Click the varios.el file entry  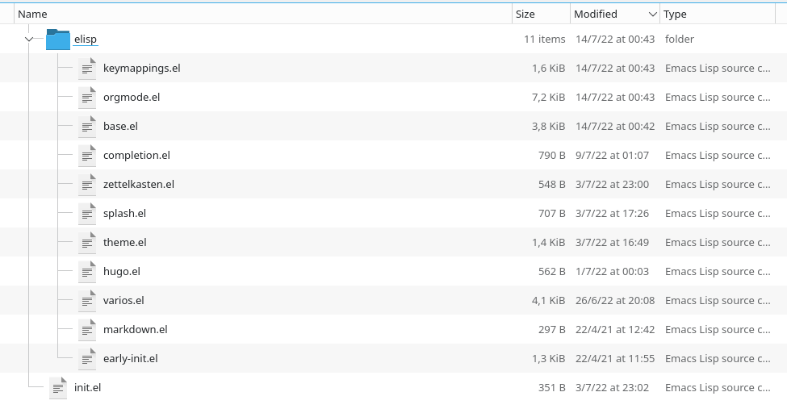(x=123, y=301)
